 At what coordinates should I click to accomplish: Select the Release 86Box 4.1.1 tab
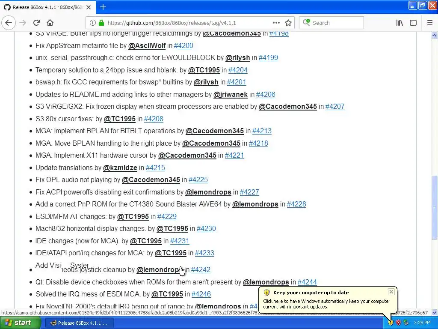click(48, 7)
